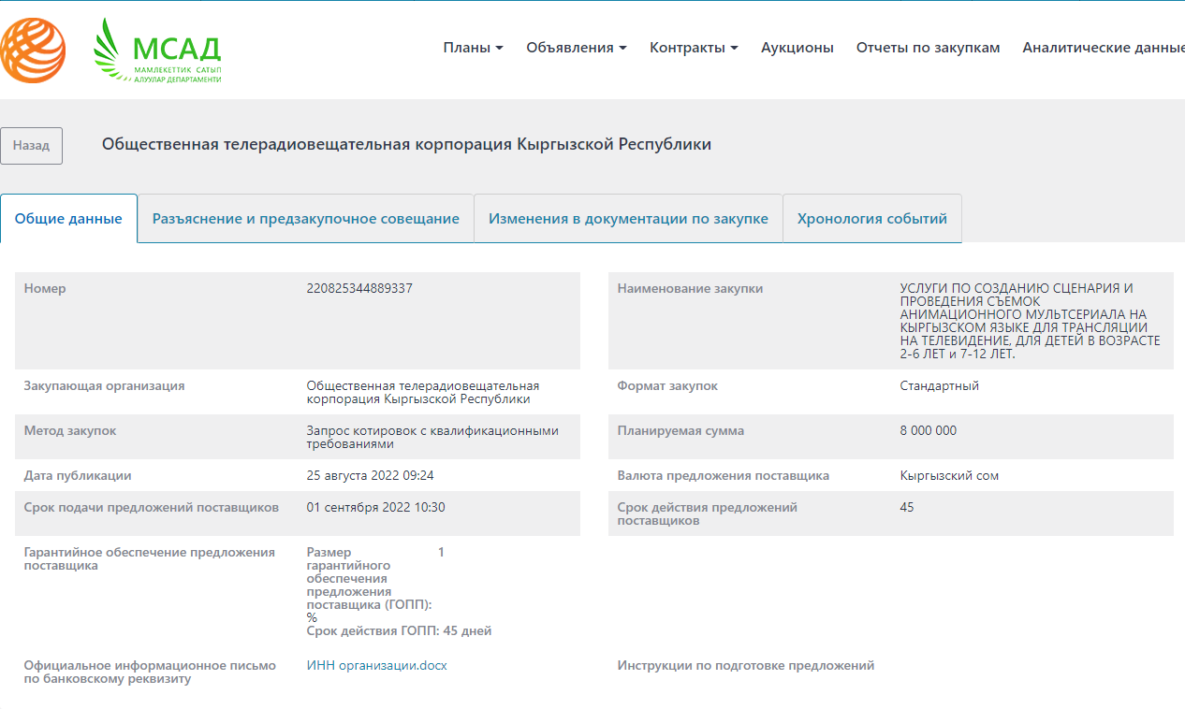
Task: Switch to the Хронология событий tab
Action: point(871,219)
